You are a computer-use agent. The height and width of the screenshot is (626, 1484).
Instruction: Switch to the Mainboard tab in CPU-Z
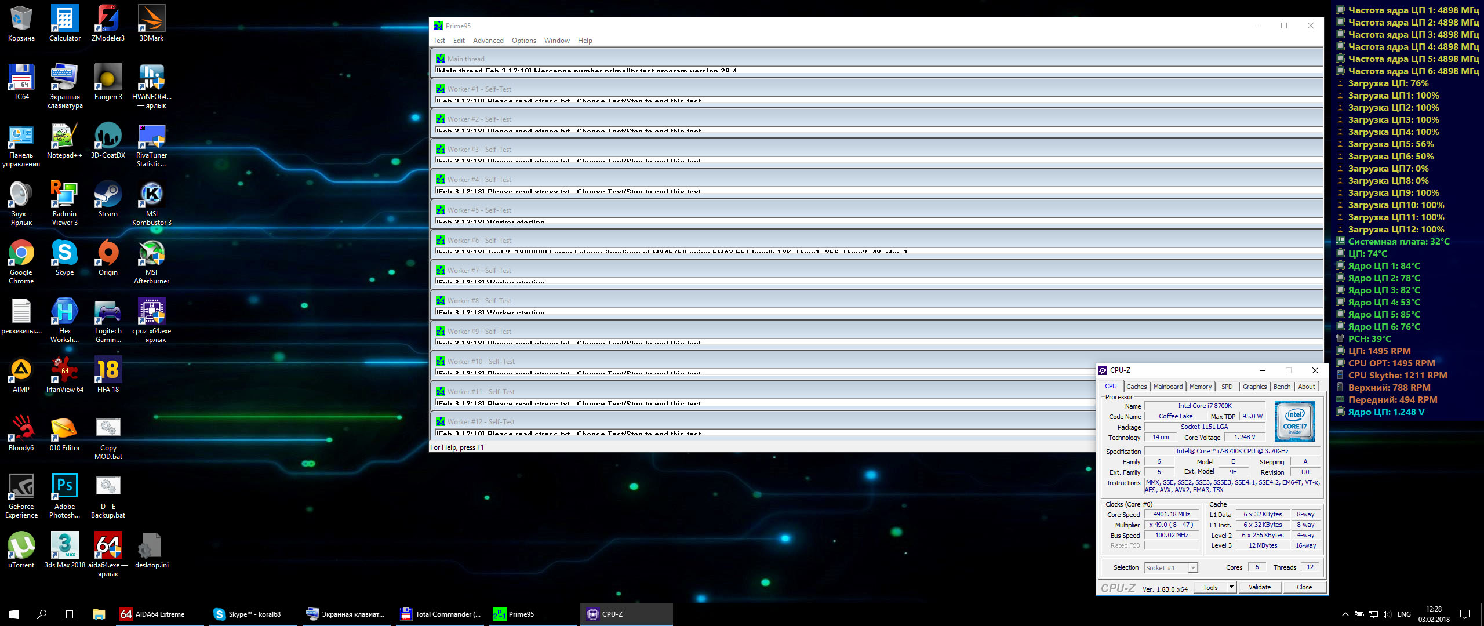point(1167,387)
